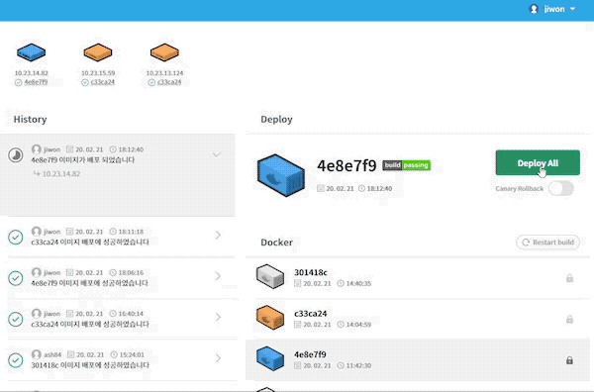Open the 4e8e7f9 link under server 10.23.14.82

point(36,82)
